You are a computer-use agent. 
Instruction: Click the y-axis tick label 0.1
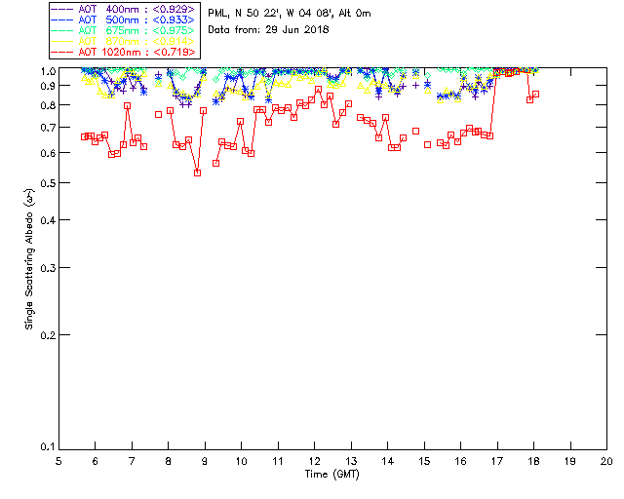click(48, 447)
